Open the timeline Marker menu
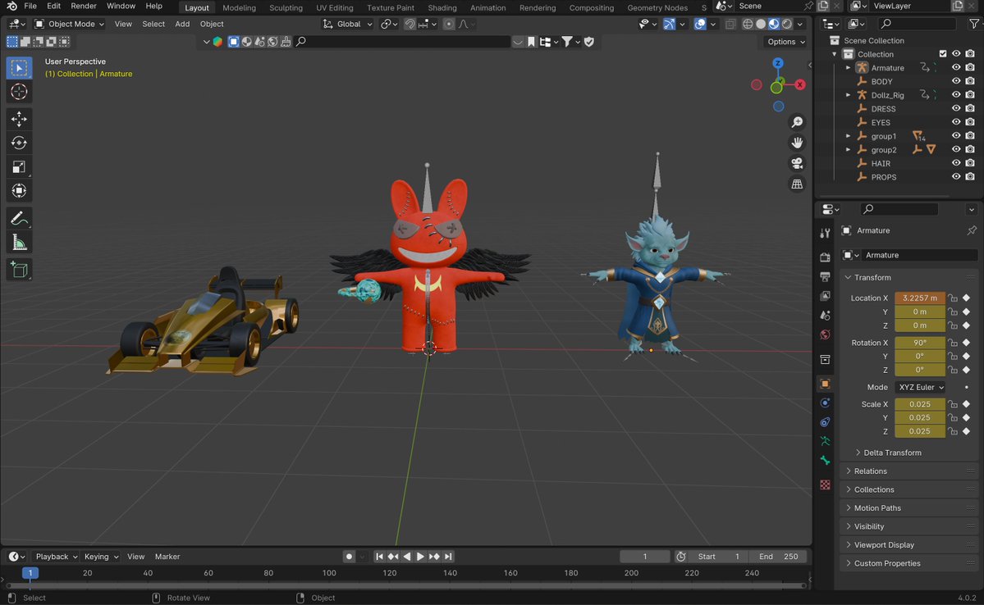 [167, 557]
